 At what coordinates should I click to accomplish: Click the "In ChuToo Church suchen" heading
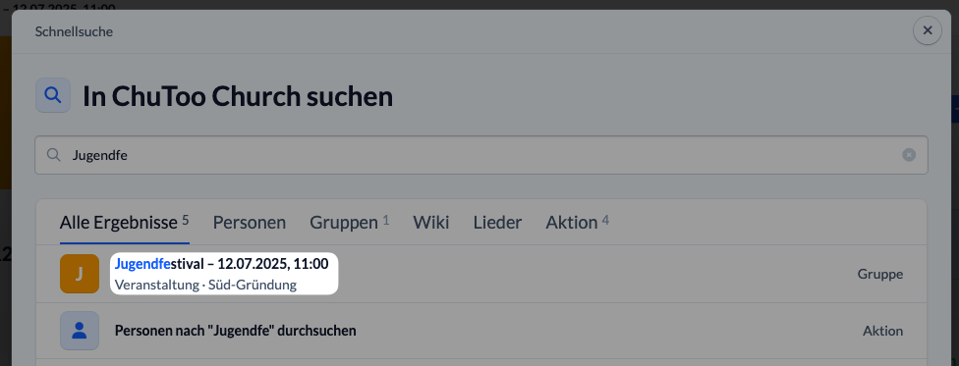tap(238, 96)
